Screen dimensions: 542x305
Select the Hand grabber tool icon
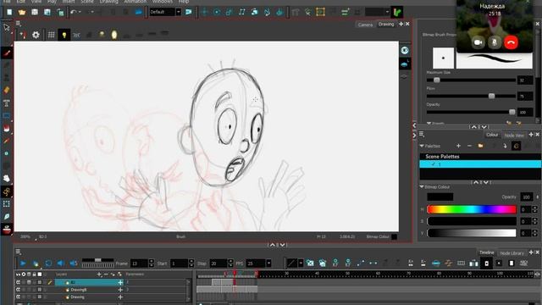tap(7, 179)
